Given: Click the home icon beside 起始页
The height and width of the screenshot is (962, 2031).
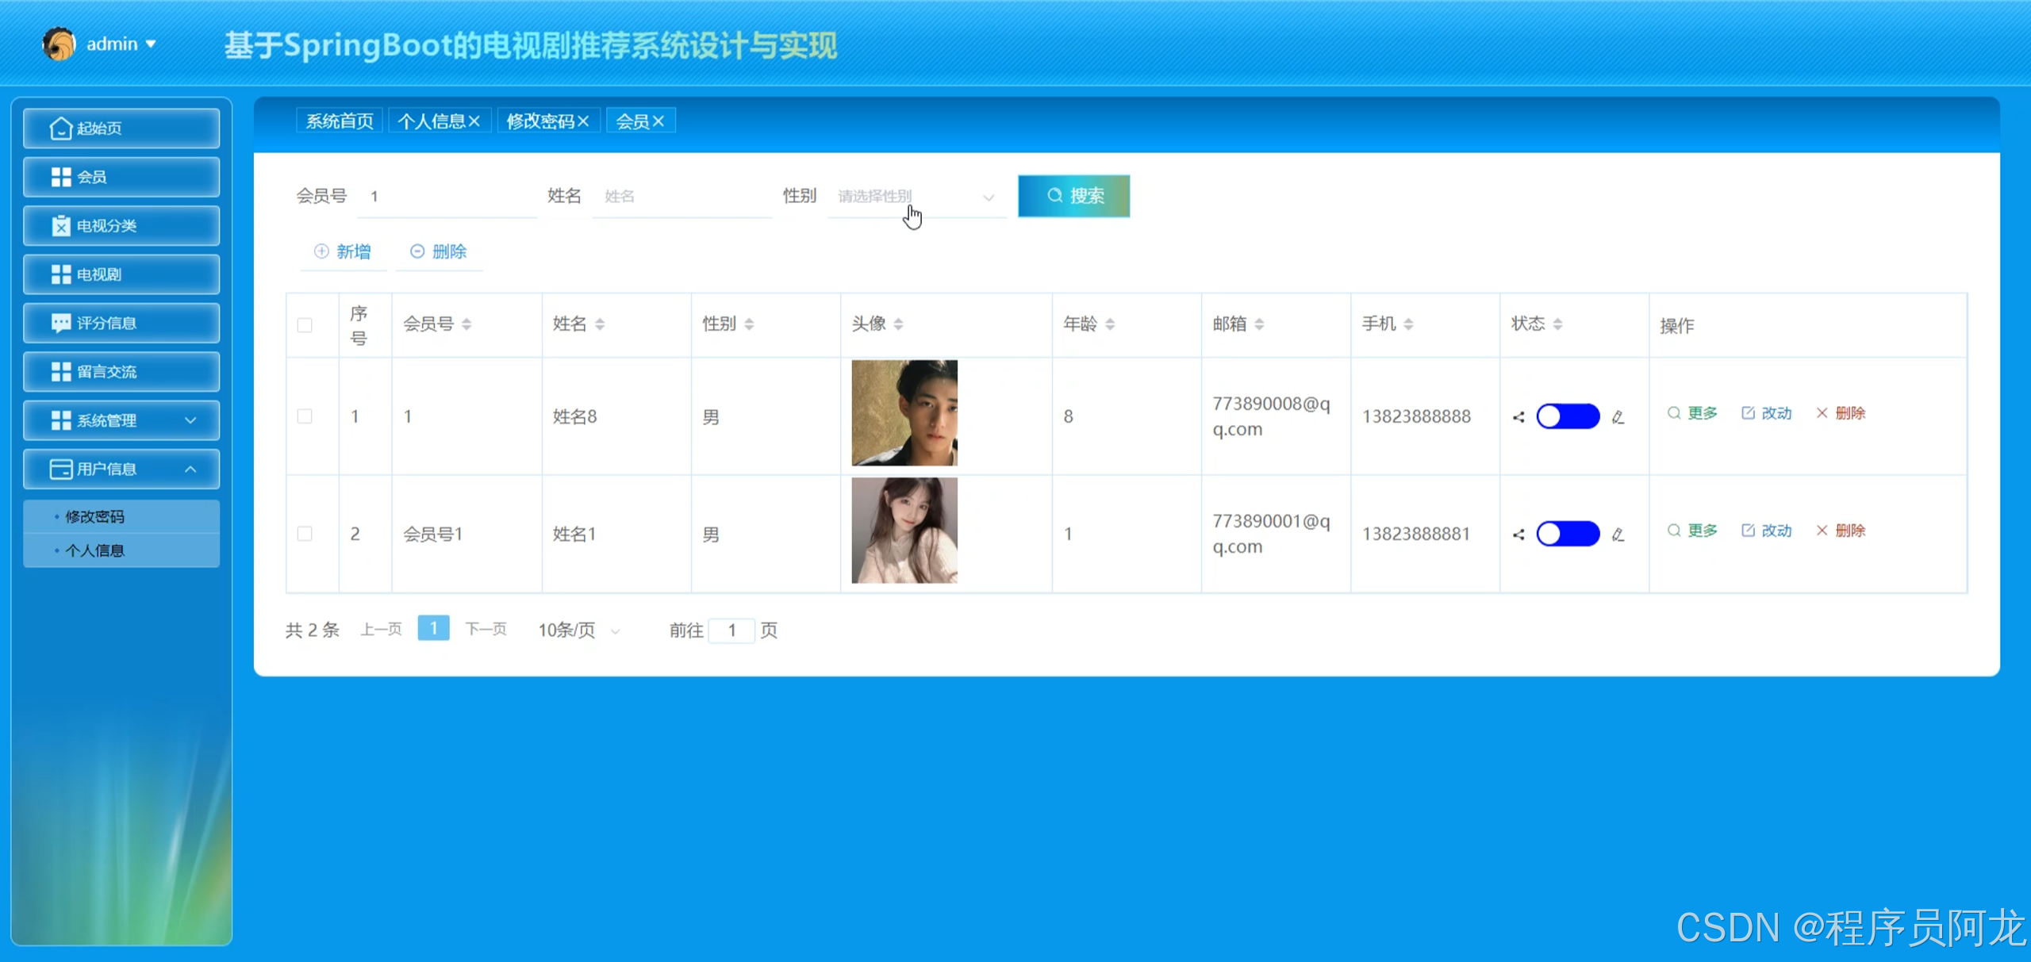Looking at the screenshot, I should (x=60, y=128).
